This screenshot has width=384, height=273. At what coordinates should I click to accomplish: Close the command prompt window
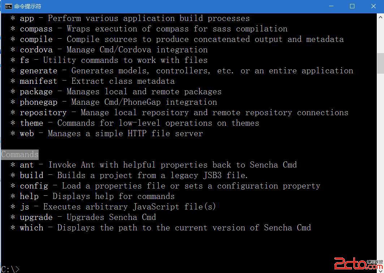[x=374, y=6]
